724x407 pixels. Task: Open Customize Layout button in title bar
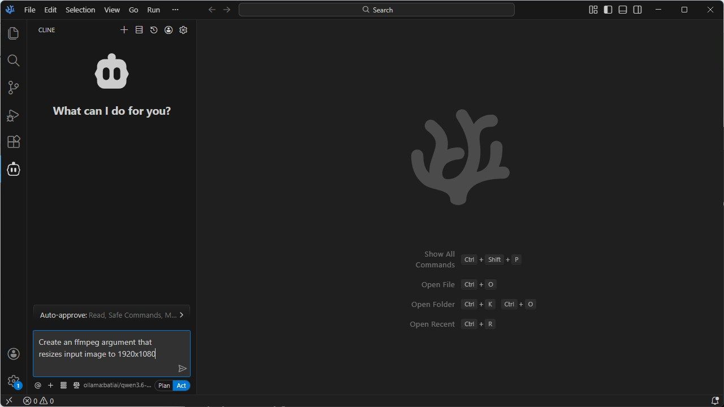coord(593,10)
